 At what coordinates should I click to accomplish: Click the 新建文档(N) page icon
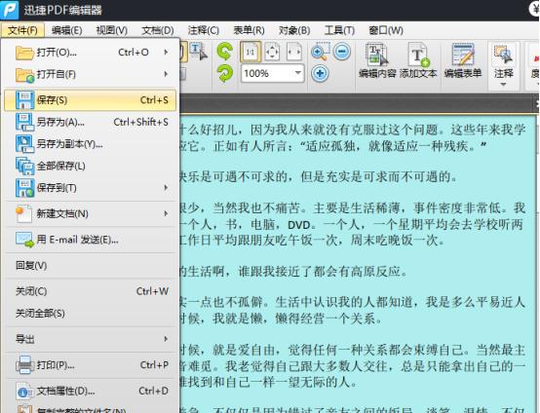(x=23, y=214)
